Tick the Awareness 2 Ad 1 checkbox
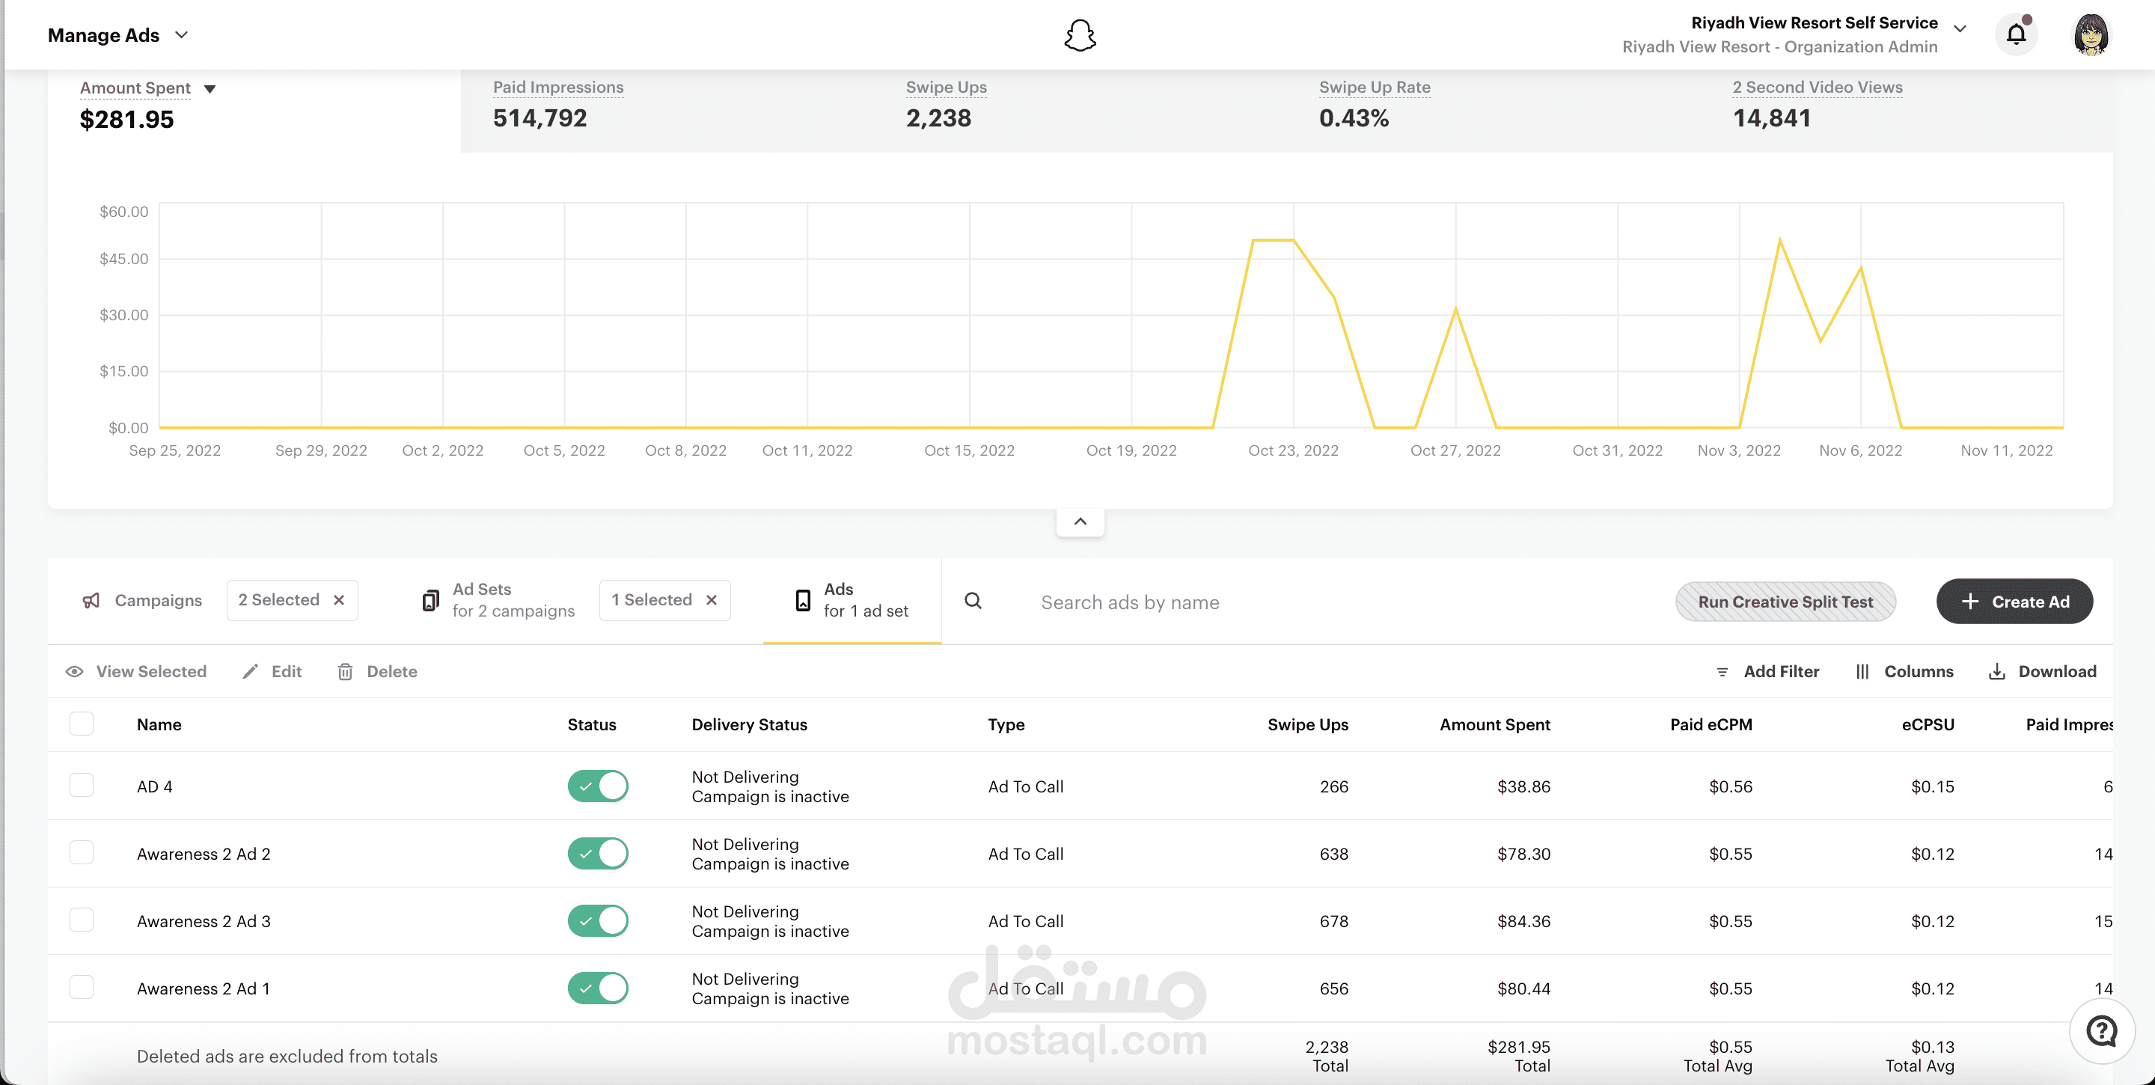2155x1085 pixels. click(x=81, y=988)
